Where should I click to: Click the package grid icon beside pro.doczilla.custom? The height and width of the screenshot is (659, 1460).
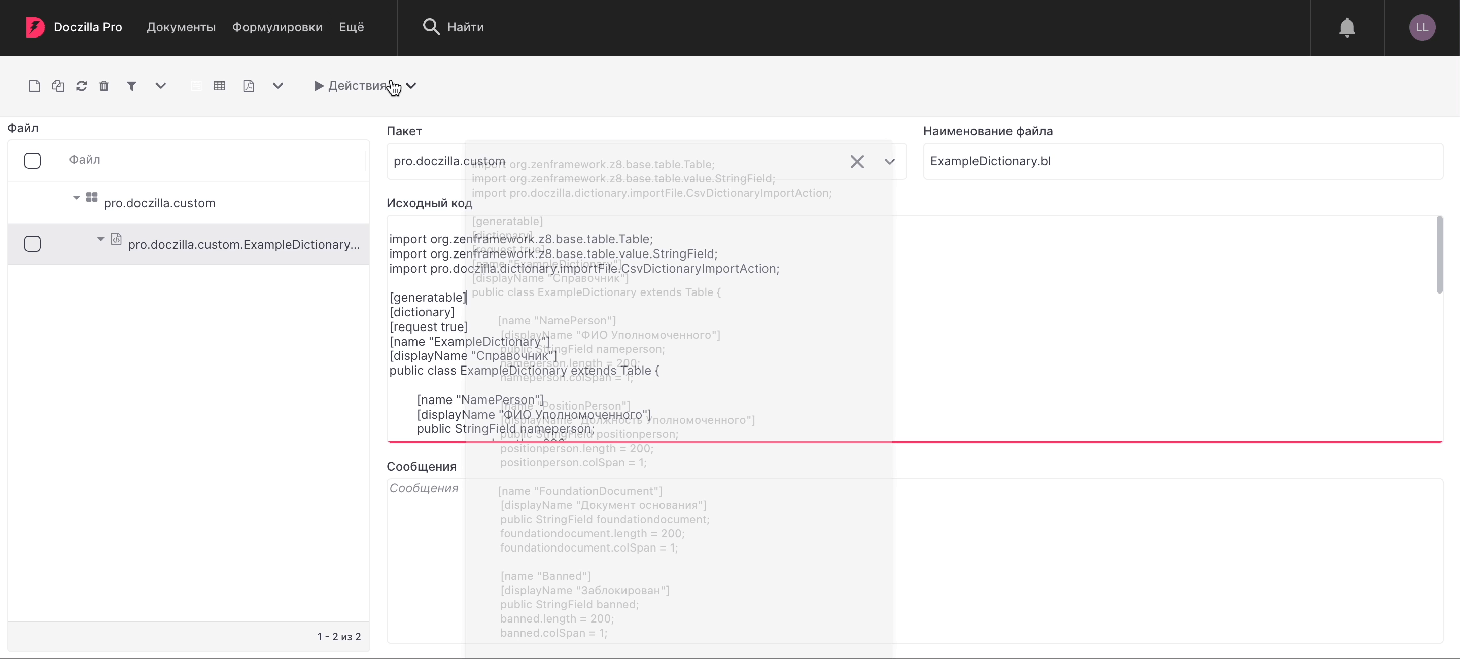(x=92, y=197)
